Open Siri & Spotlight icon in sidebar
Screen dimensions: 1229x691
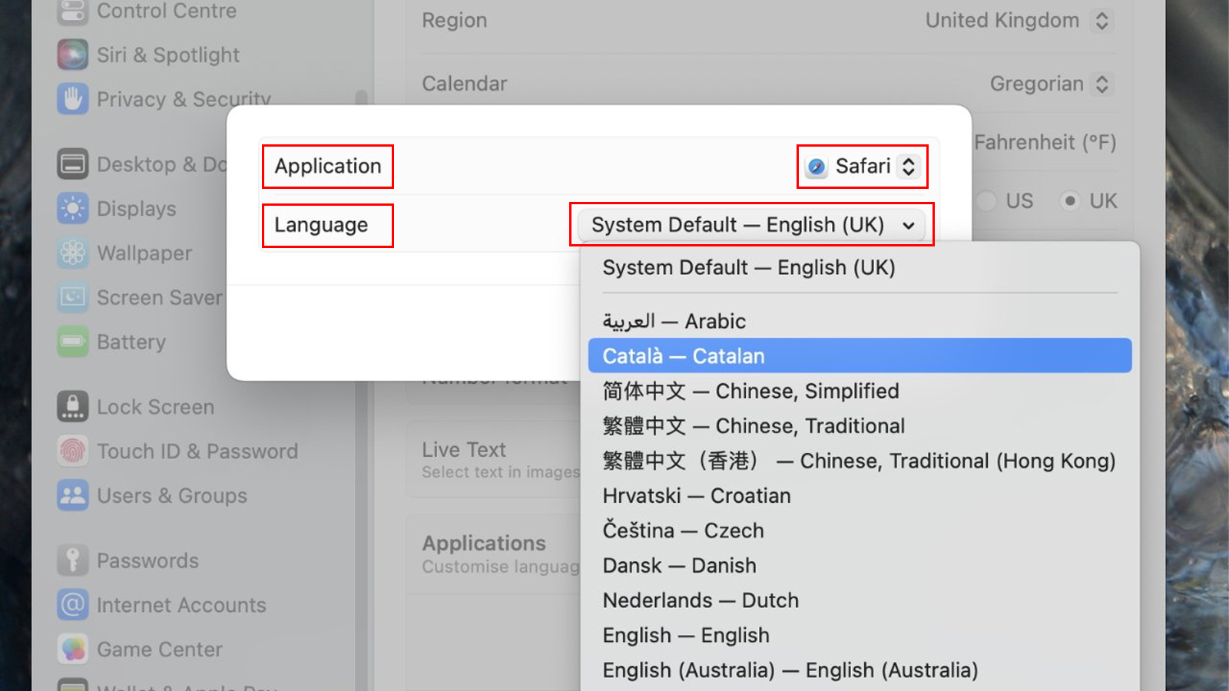(73, 55)
